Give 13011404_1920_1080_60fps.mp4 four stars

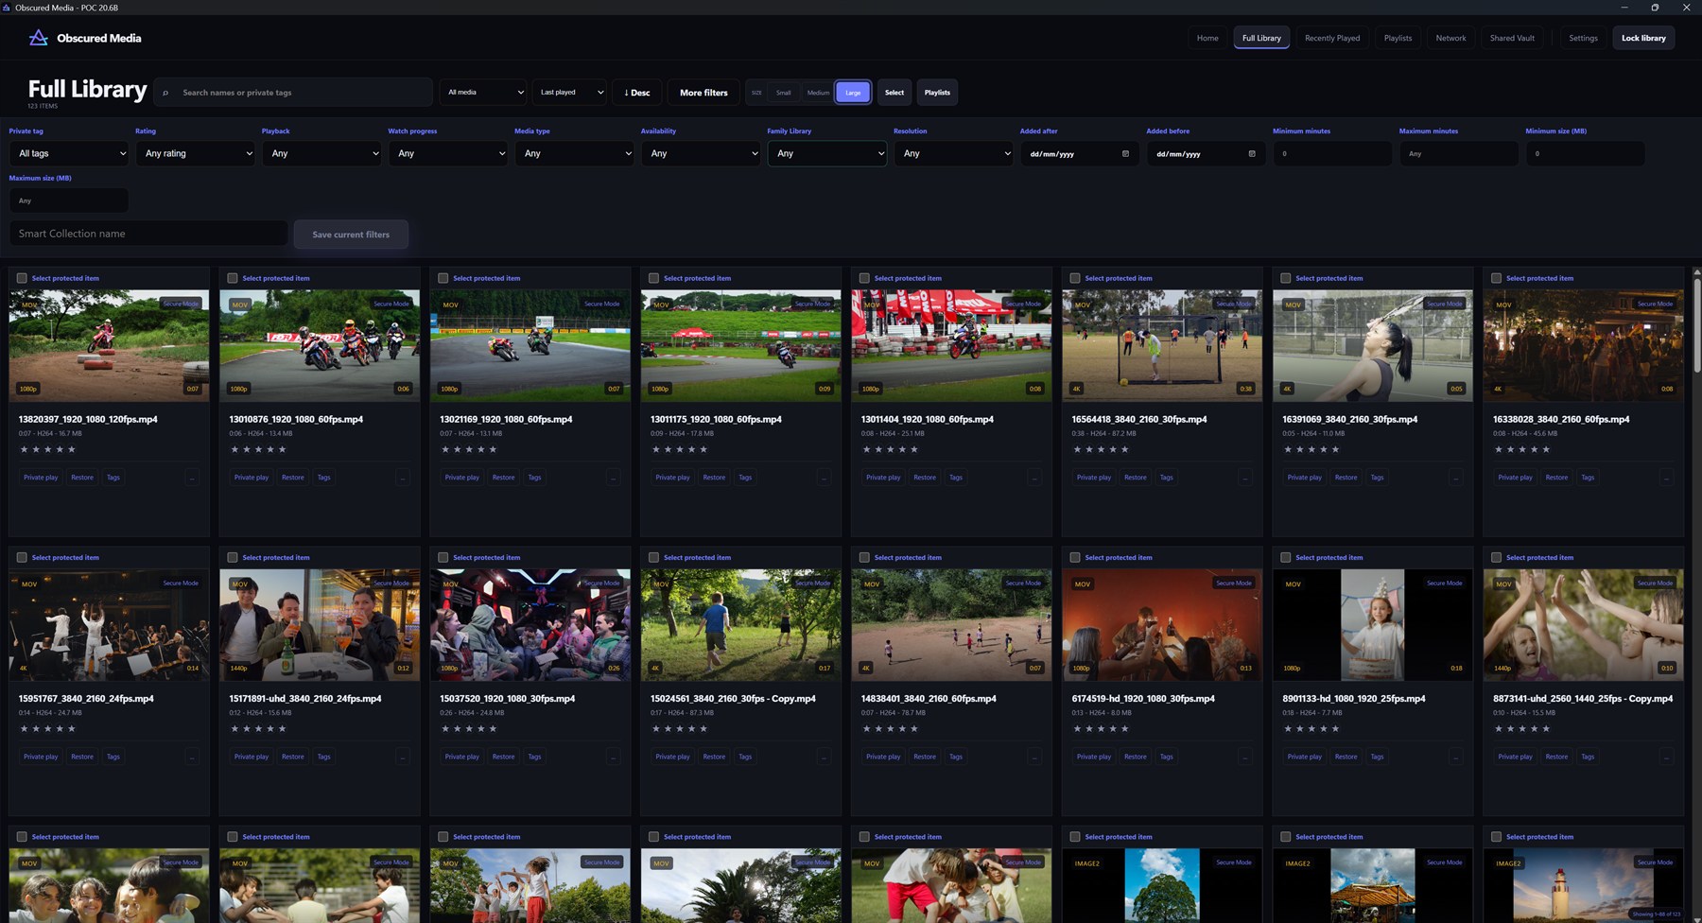point(902,449)
